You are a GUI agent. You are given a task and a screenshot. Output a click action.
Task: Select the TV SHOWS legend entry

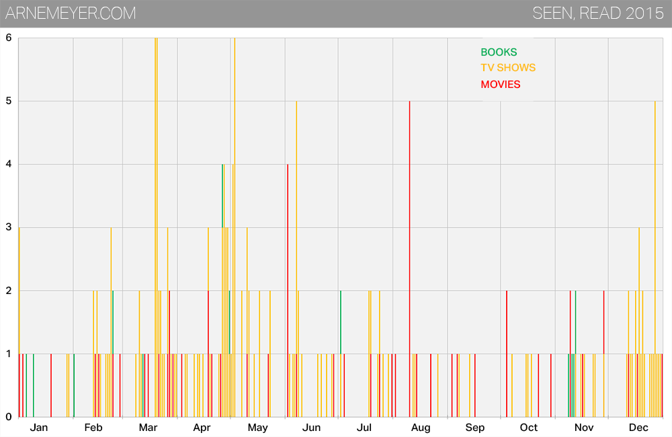click(508, 68)
